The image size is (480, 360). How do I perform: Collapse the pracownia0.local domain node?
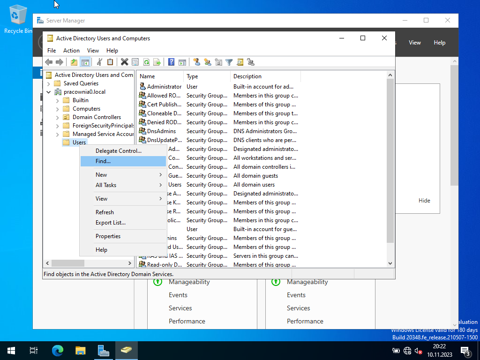[x=49, y=92]
